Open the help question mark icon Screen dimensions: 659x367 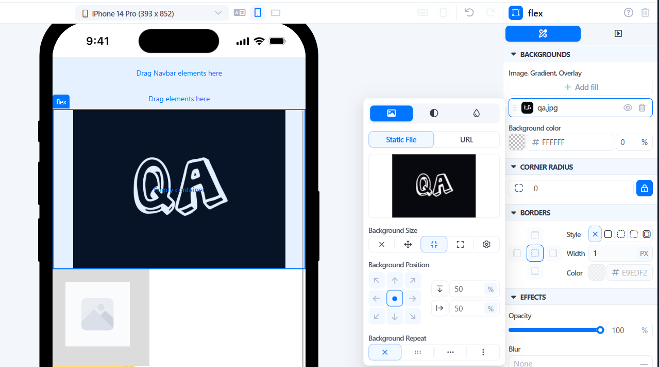click(x=628, y=13)
